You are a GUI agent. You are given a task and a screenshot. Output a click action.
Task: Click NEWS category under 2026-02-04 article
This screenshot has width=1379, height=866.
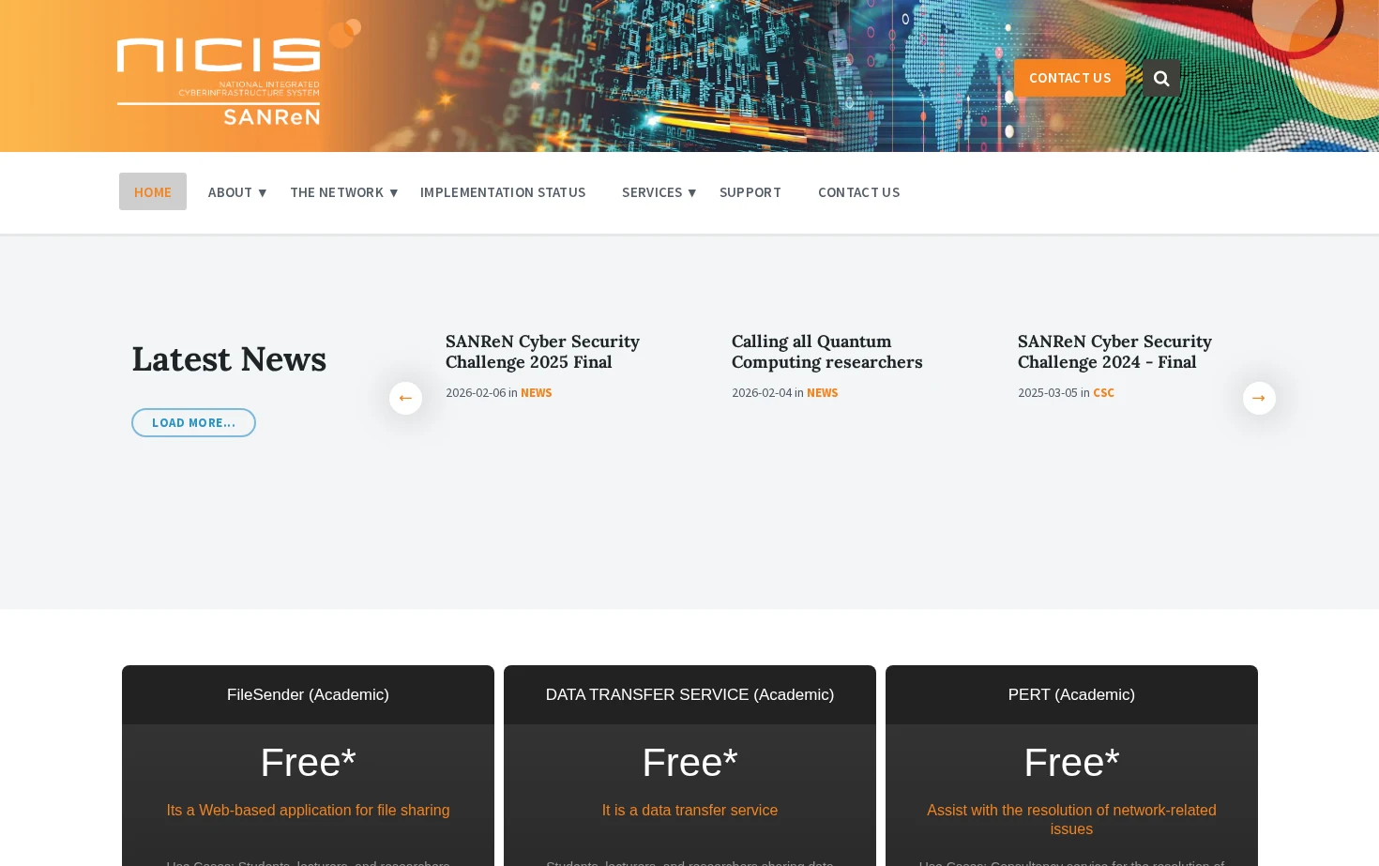[x=823, y=392]
